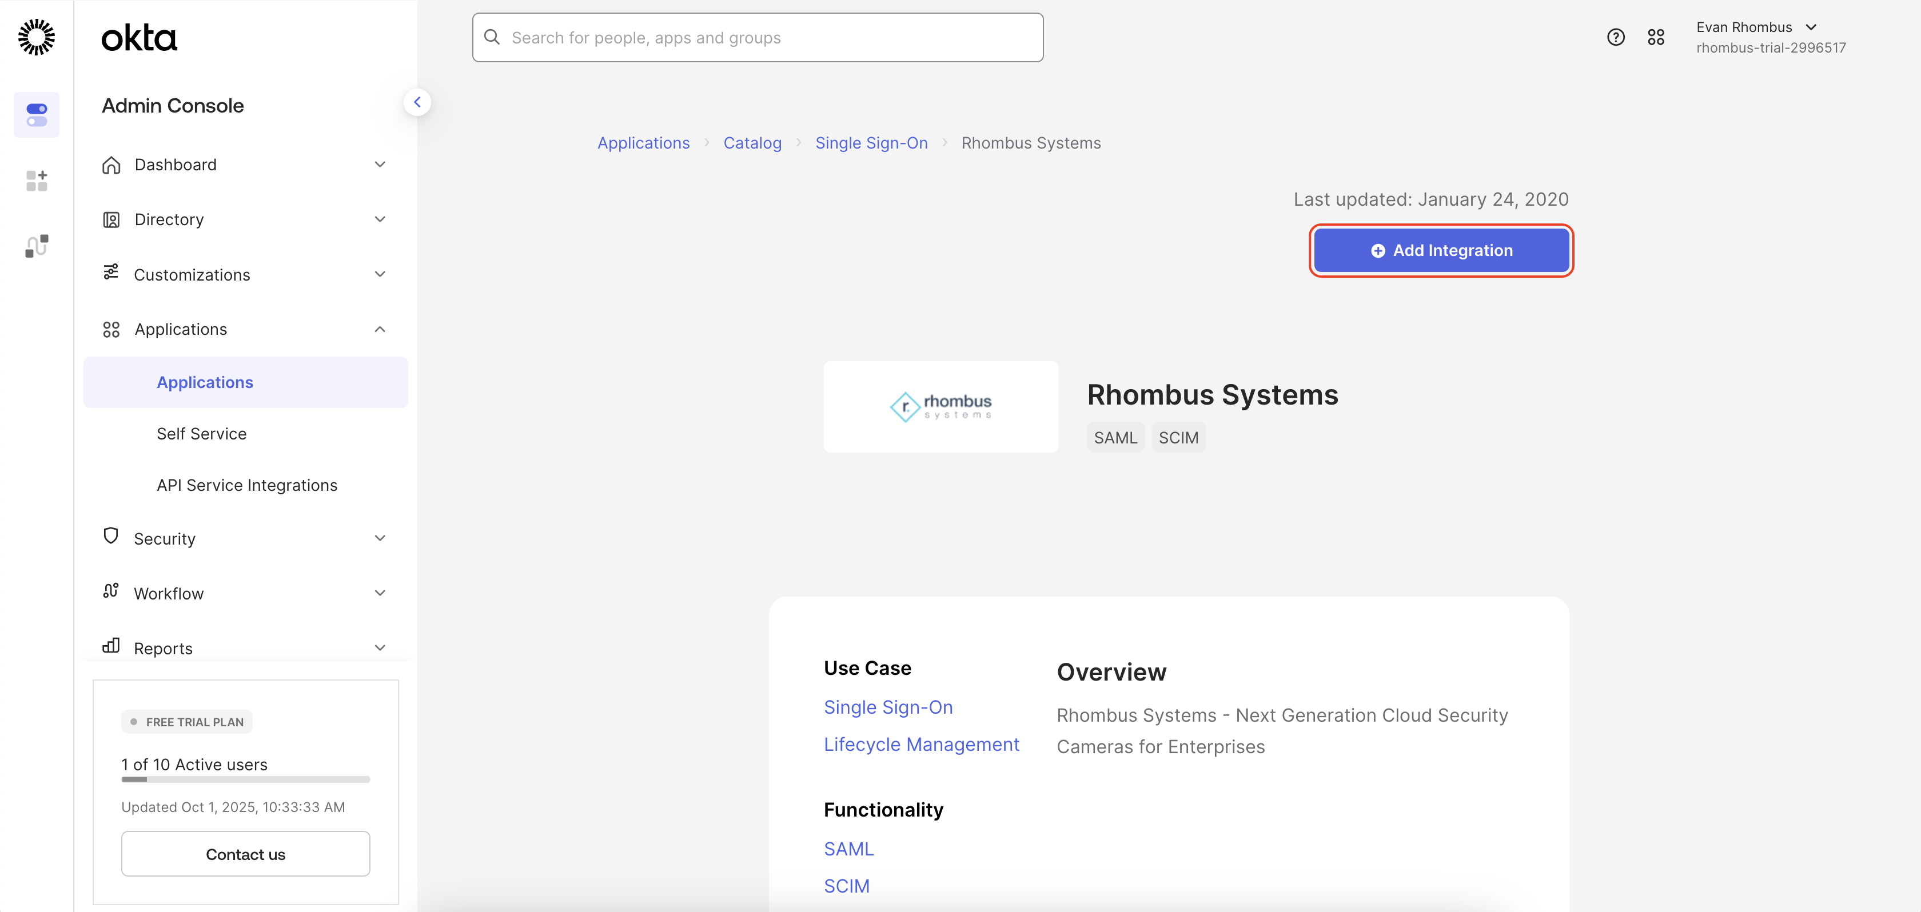The width and height of the screenshot is (1921, 912).
Task: Go to Applications breadcrumb link
Action: (644, 143)
